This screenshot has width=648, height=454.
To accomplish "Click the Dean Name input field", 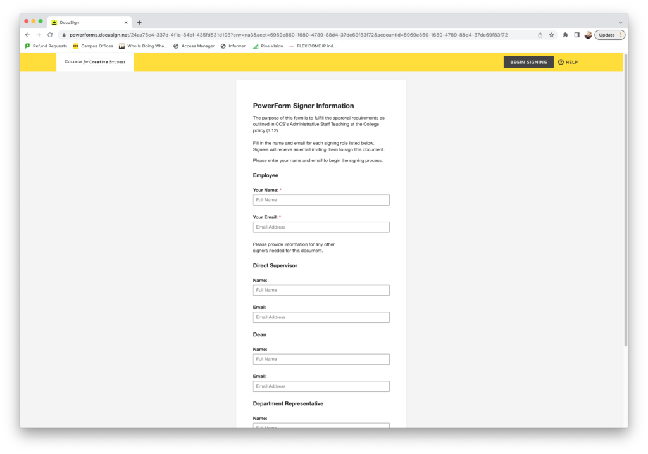I will tap(321, 359).
